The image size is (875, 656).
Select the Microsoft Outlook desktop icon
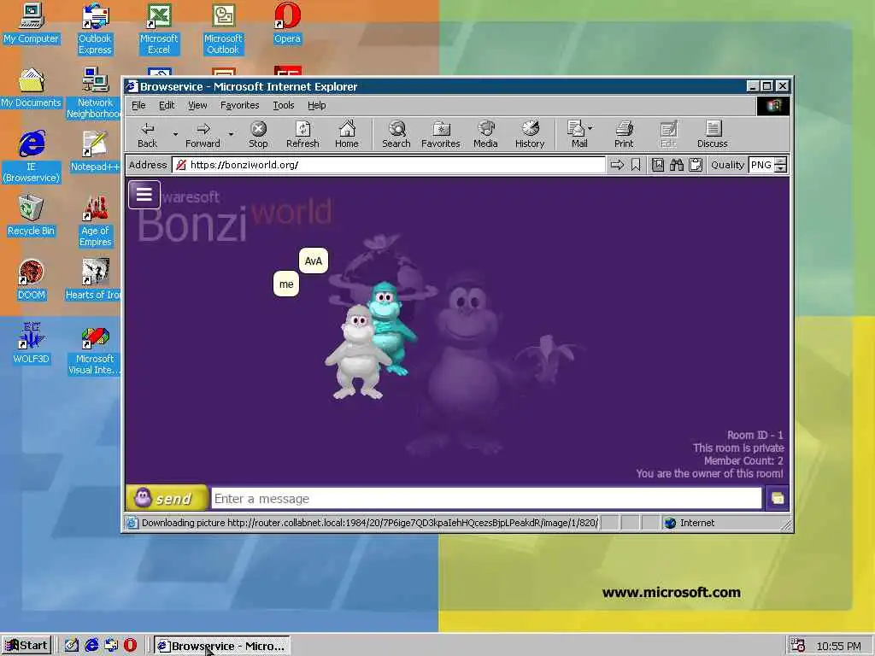[x=223, y=29]
